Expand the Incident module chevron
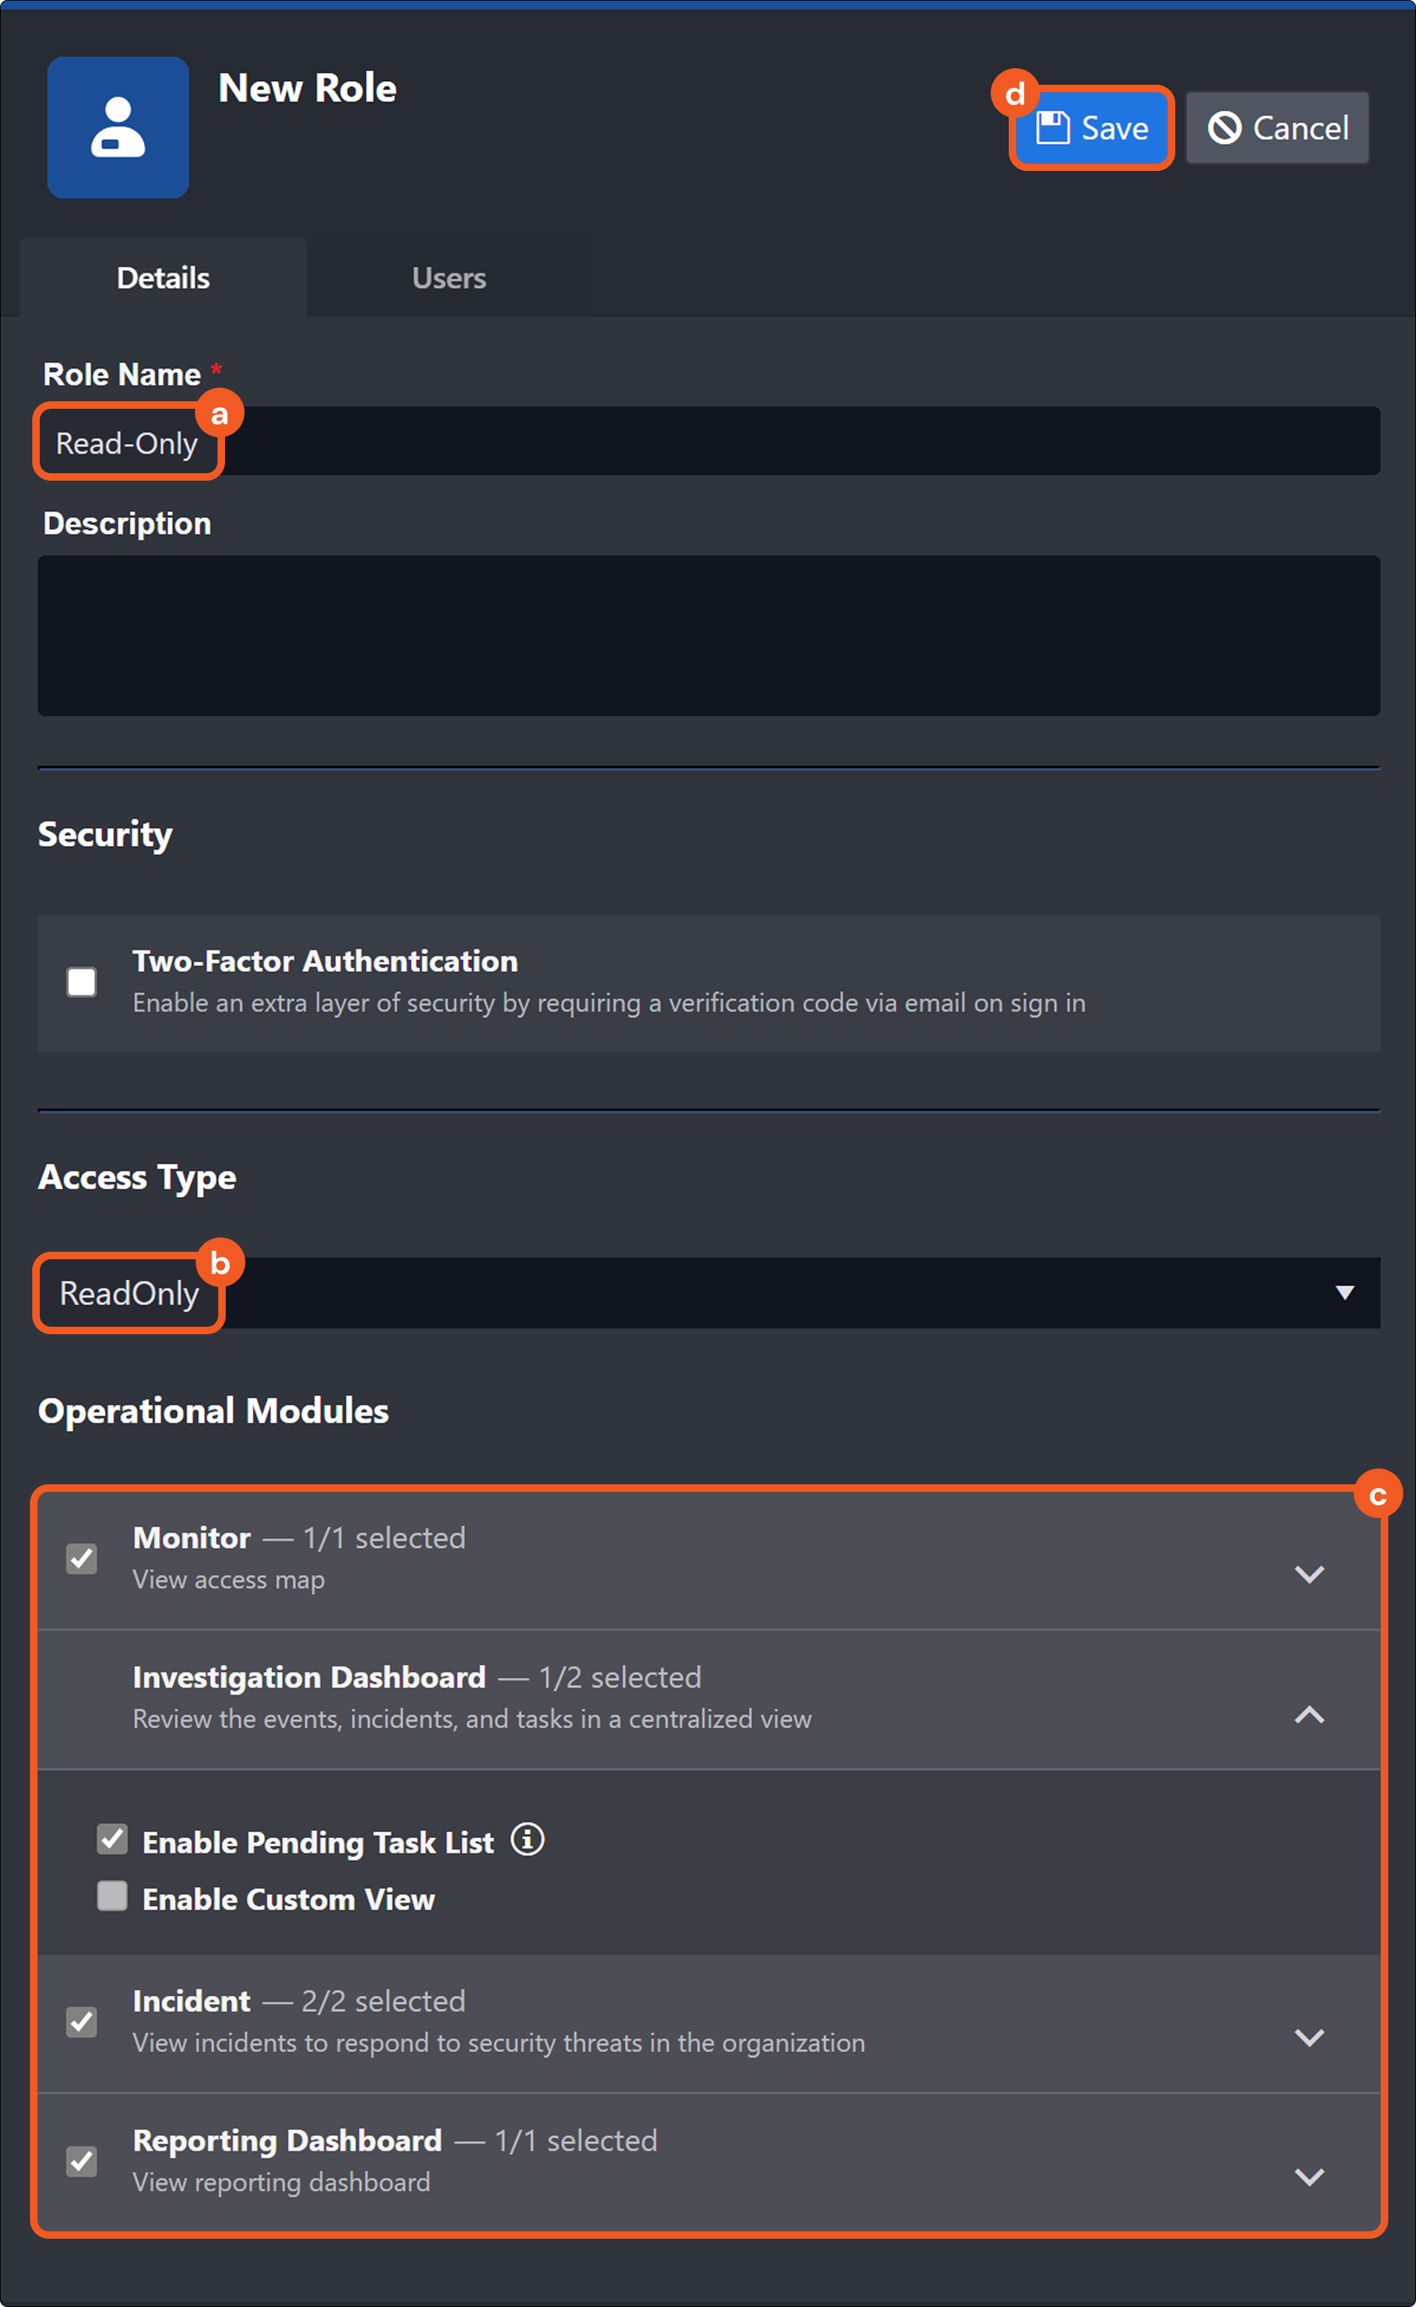The image size is (1416, 2307). coord(1308,2037)
